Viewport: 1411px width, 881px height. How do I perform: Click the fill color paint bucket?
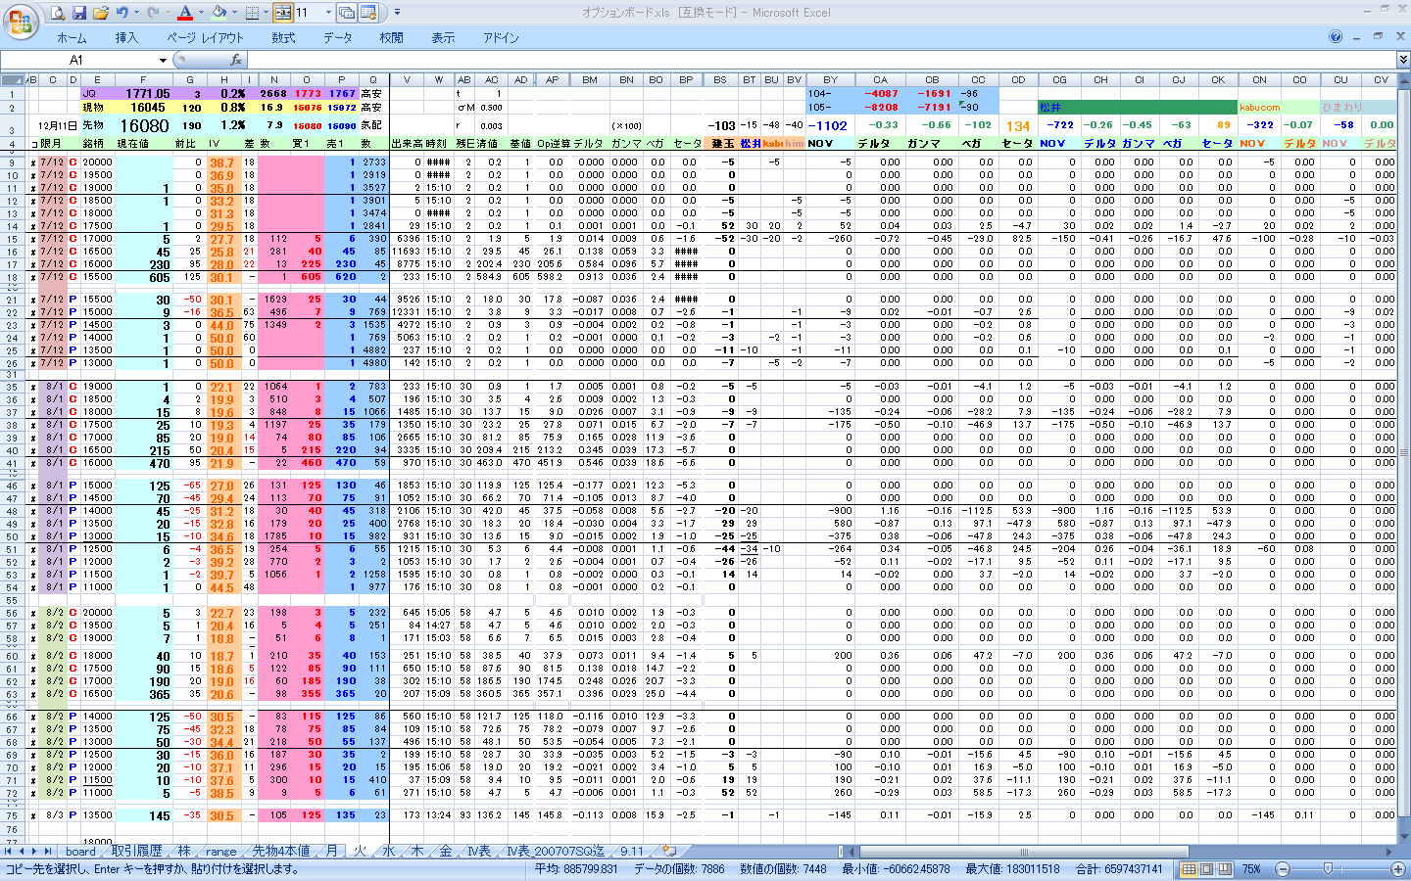219,13
